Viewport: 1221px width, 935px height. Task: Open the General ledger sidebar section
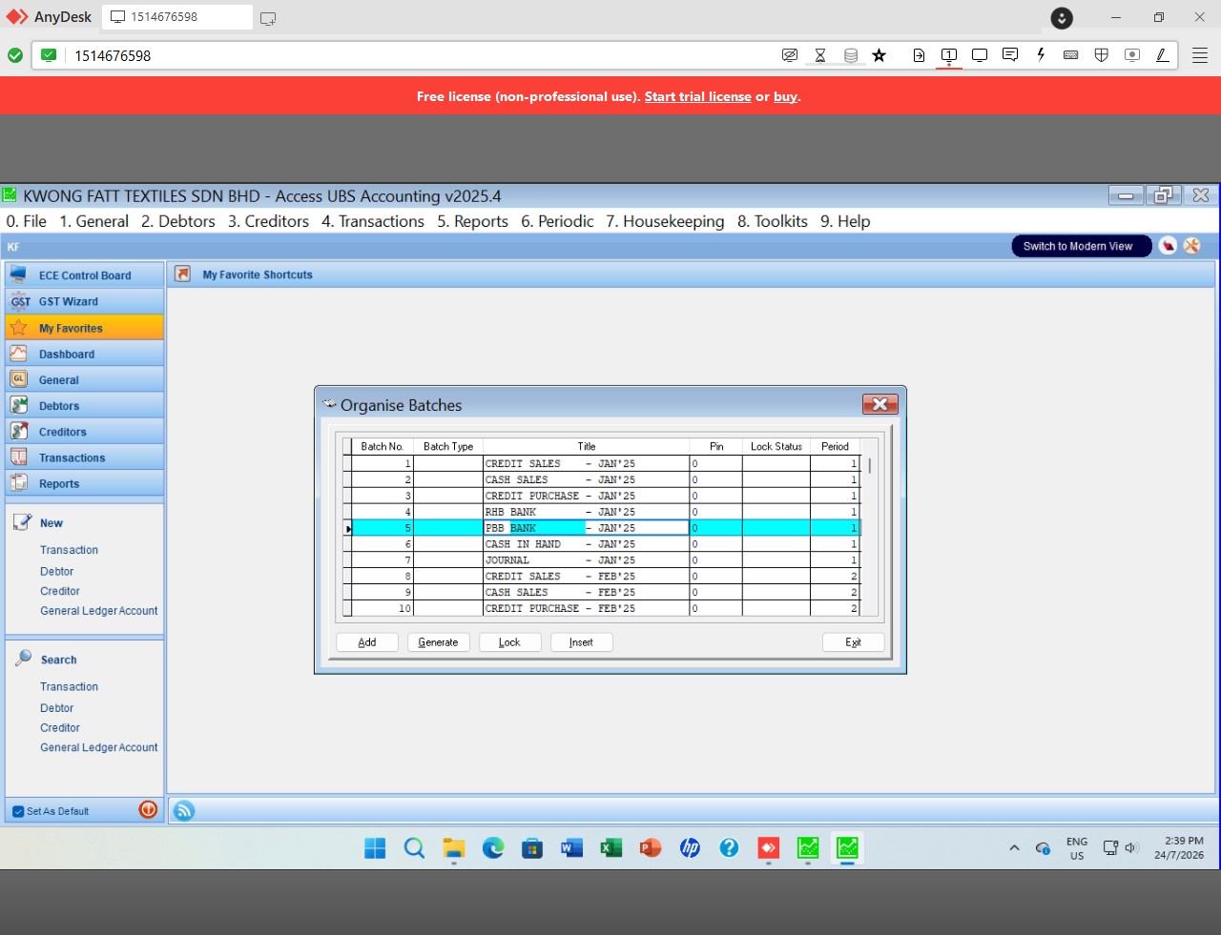(x=85, y=379)
